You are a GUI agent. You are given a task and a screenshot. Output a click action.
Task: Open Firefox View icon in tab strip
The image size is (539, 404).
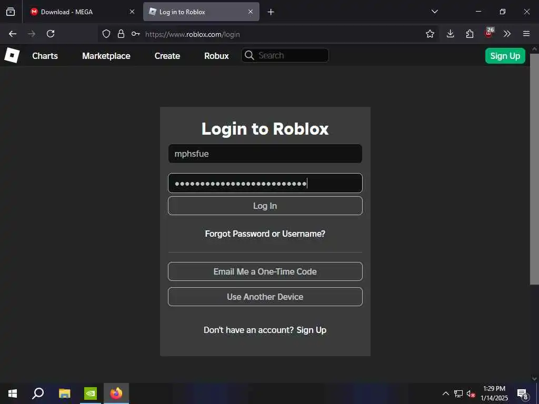pos(11,12)
